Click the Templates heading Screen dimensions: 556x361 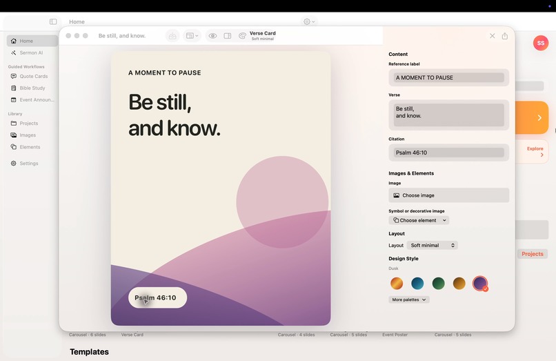point(90,352)
